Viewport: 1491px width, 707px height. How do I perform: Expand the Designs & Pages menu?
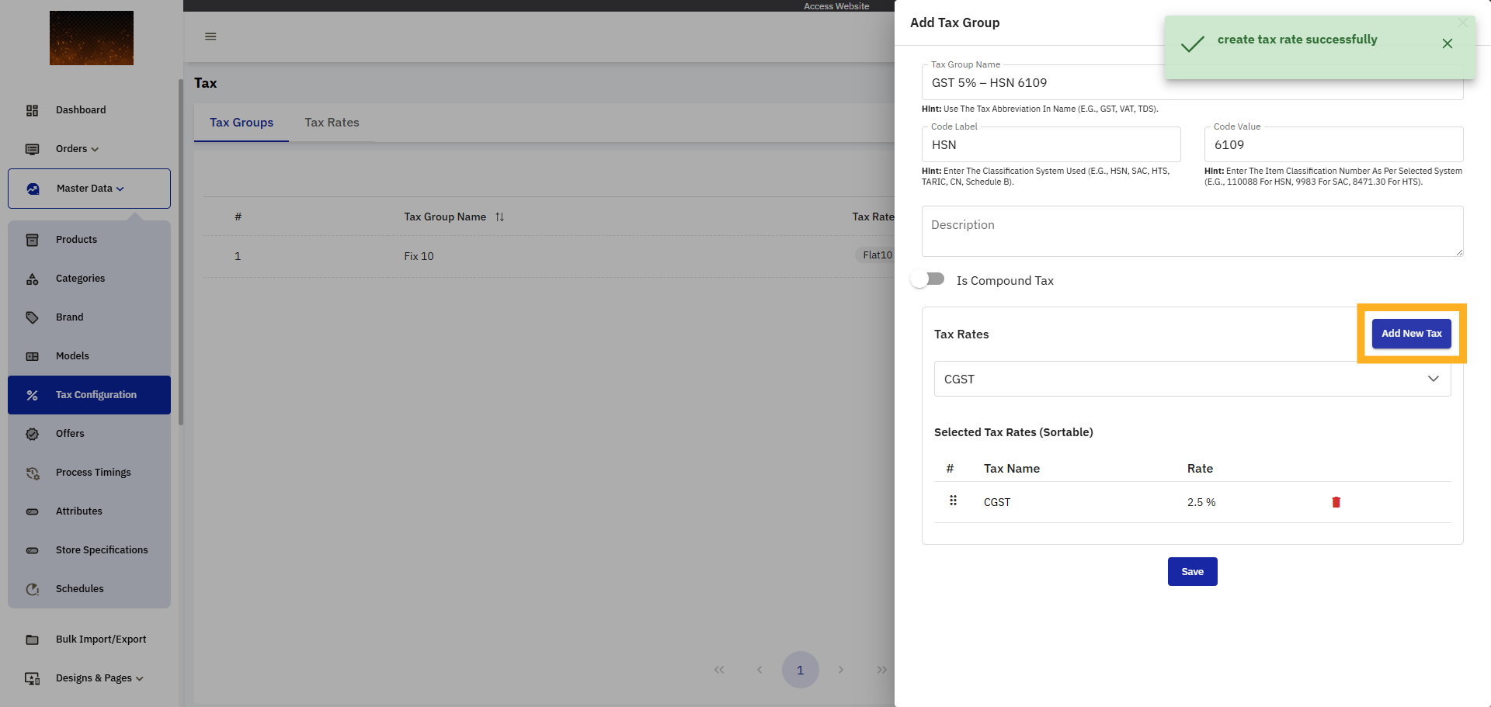click(x=99, y=678)
